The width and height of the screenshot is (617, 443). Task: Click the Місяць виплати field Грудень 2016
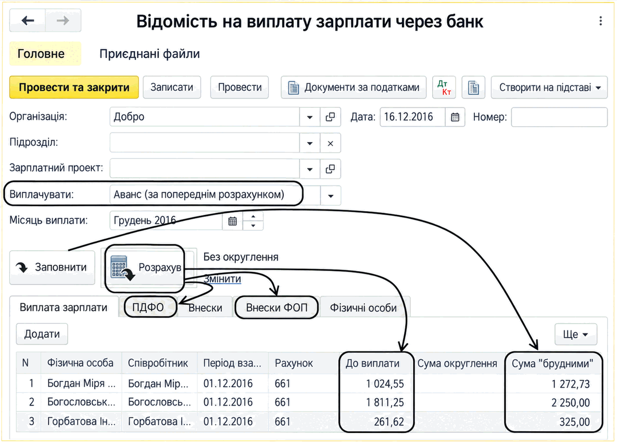[166, 221]
